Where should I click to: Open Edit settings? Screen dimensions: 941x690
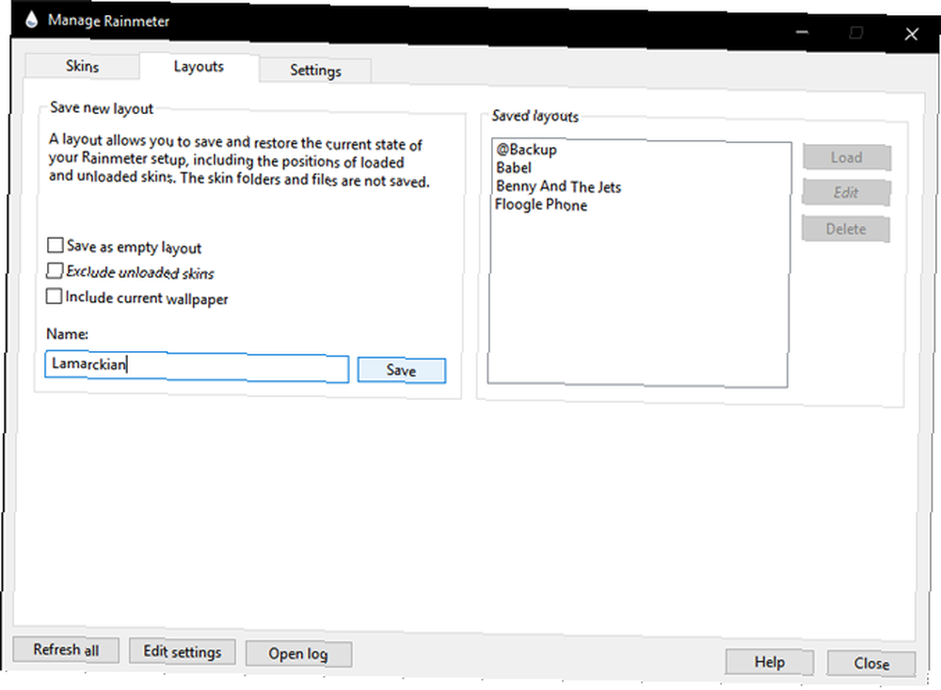point(183,651)
